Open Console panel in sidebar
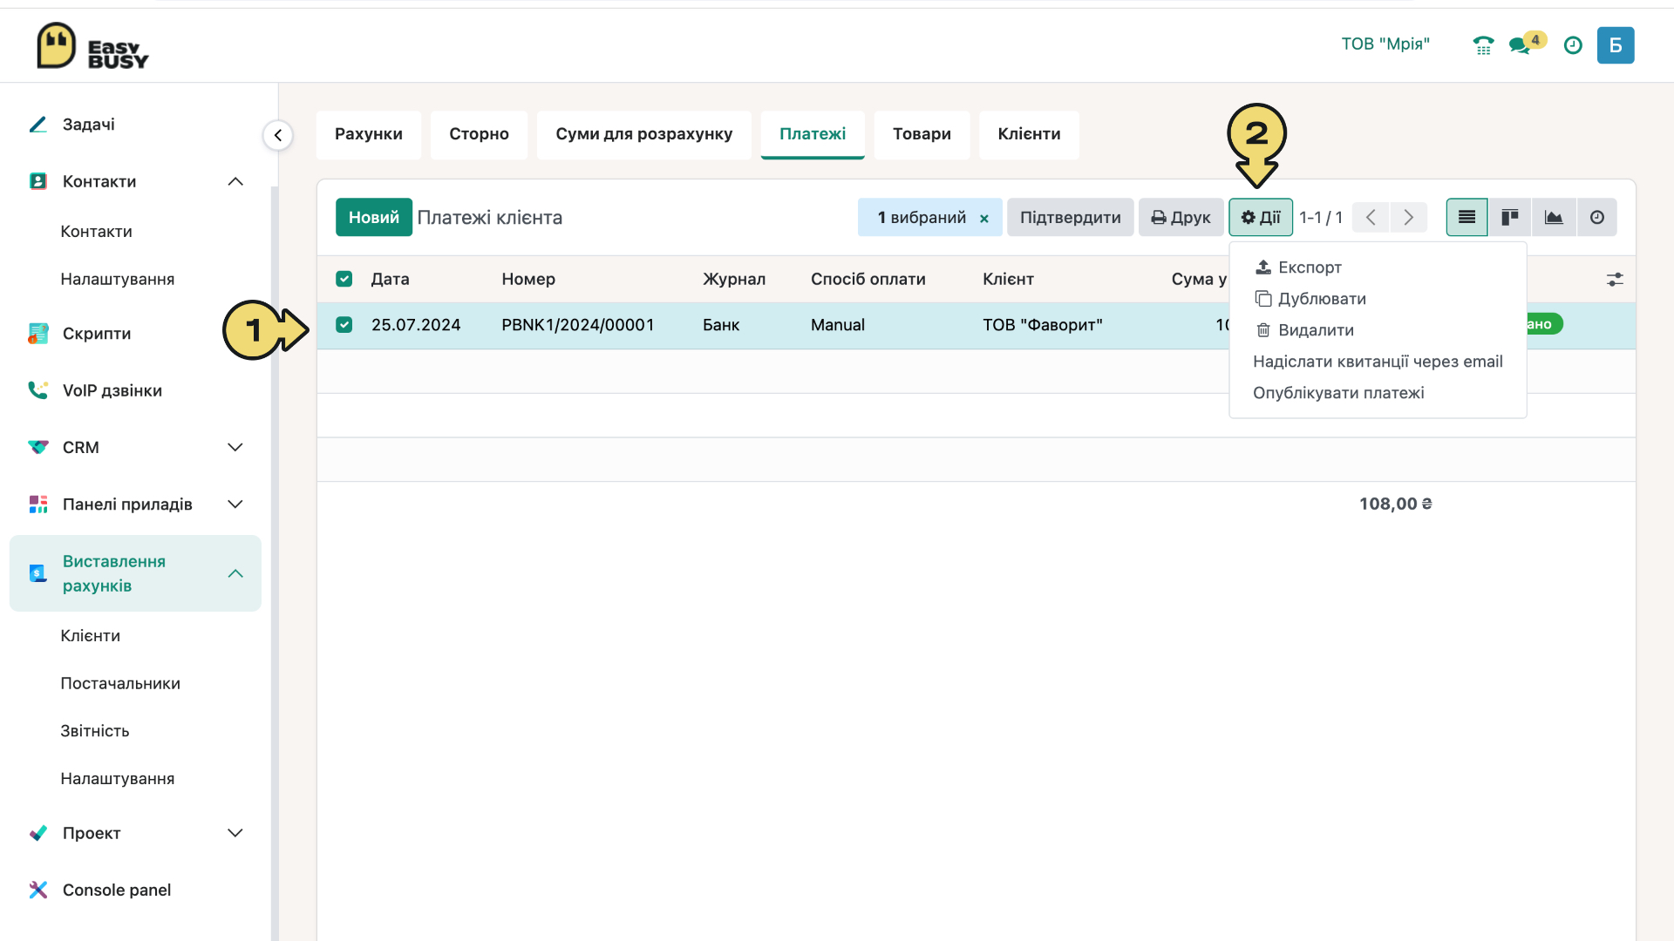The image size is (1674, 941). pyautogui.click(x=117, y=890)
